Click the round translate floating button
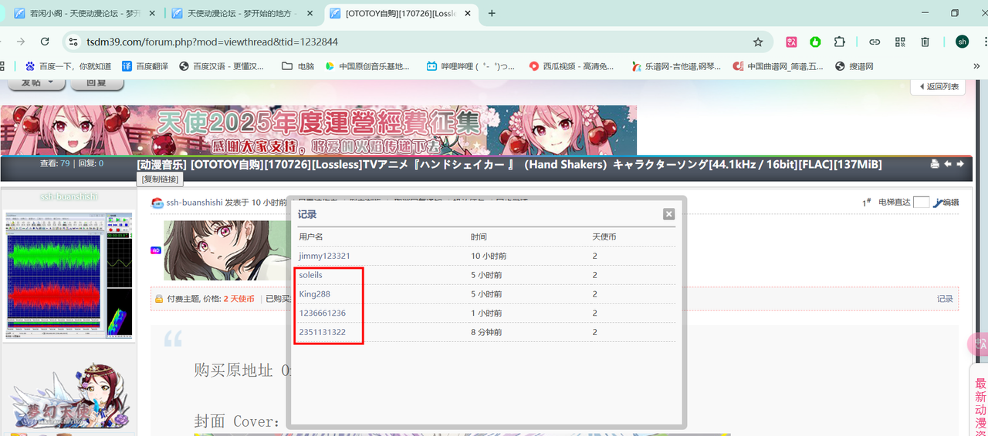The image size is (988, 436). pyautogui.click(x=979, y=344)
